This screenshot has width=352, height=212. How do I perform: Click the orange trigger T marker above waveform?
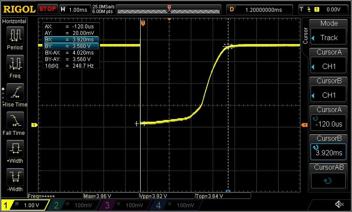click(x=143, y=23)
